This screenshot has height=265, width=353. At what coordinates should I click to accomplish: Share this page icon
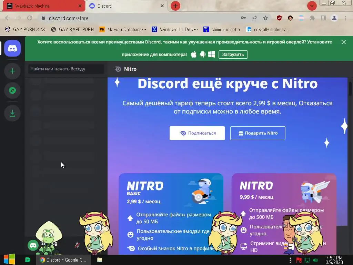[254, 18]
